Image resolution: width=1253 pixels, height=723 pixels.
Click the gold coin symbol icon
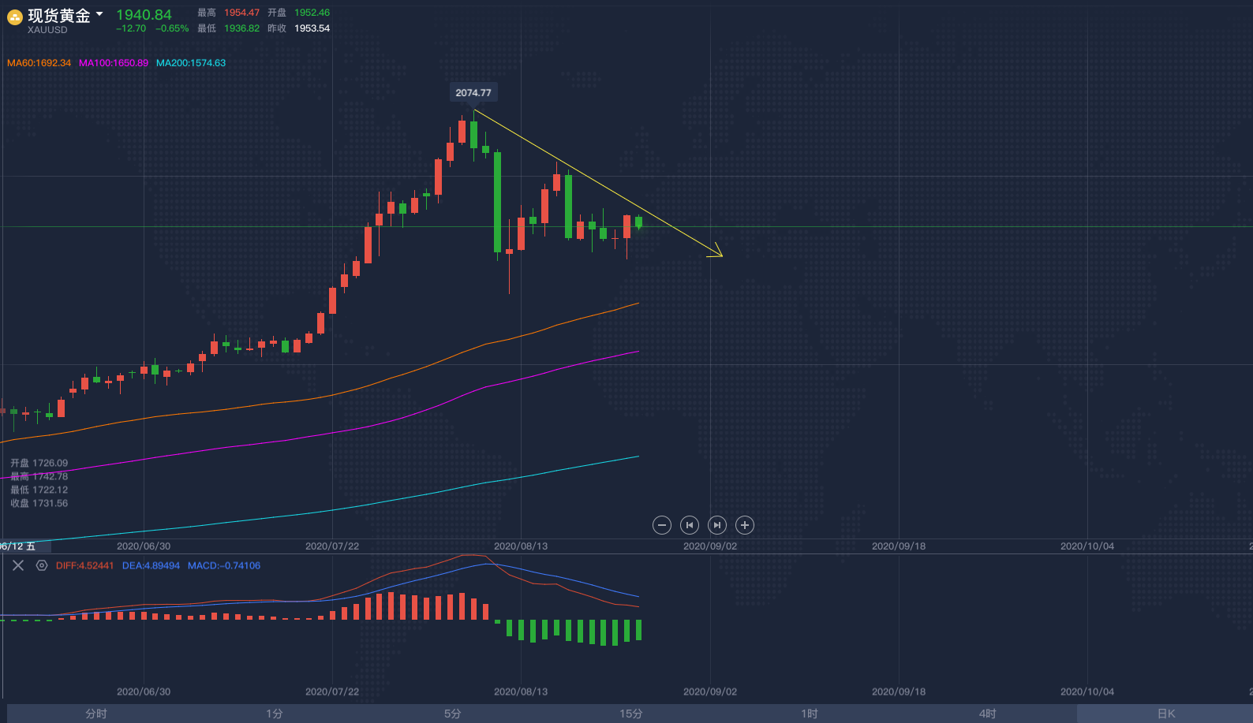tap(14, 17)
